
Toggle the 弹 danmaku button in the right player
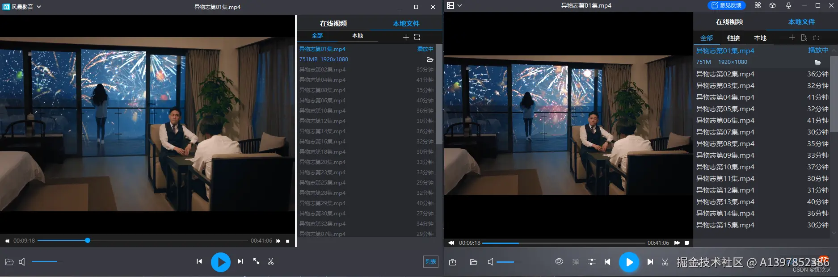point(576,262)
